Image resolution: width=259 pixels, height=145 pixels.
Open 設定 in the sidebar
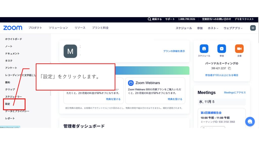point(8,104)
